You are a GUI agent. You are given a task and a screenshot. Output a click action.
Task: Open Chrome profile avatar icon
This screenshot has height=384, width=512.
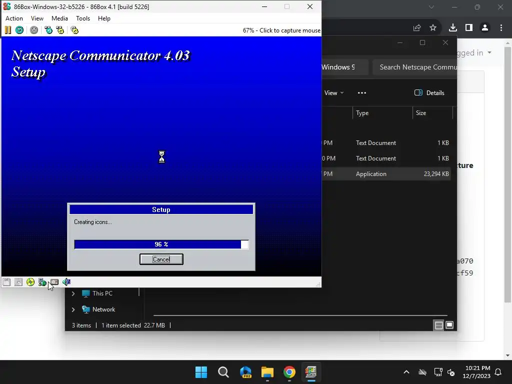point(485,28)
